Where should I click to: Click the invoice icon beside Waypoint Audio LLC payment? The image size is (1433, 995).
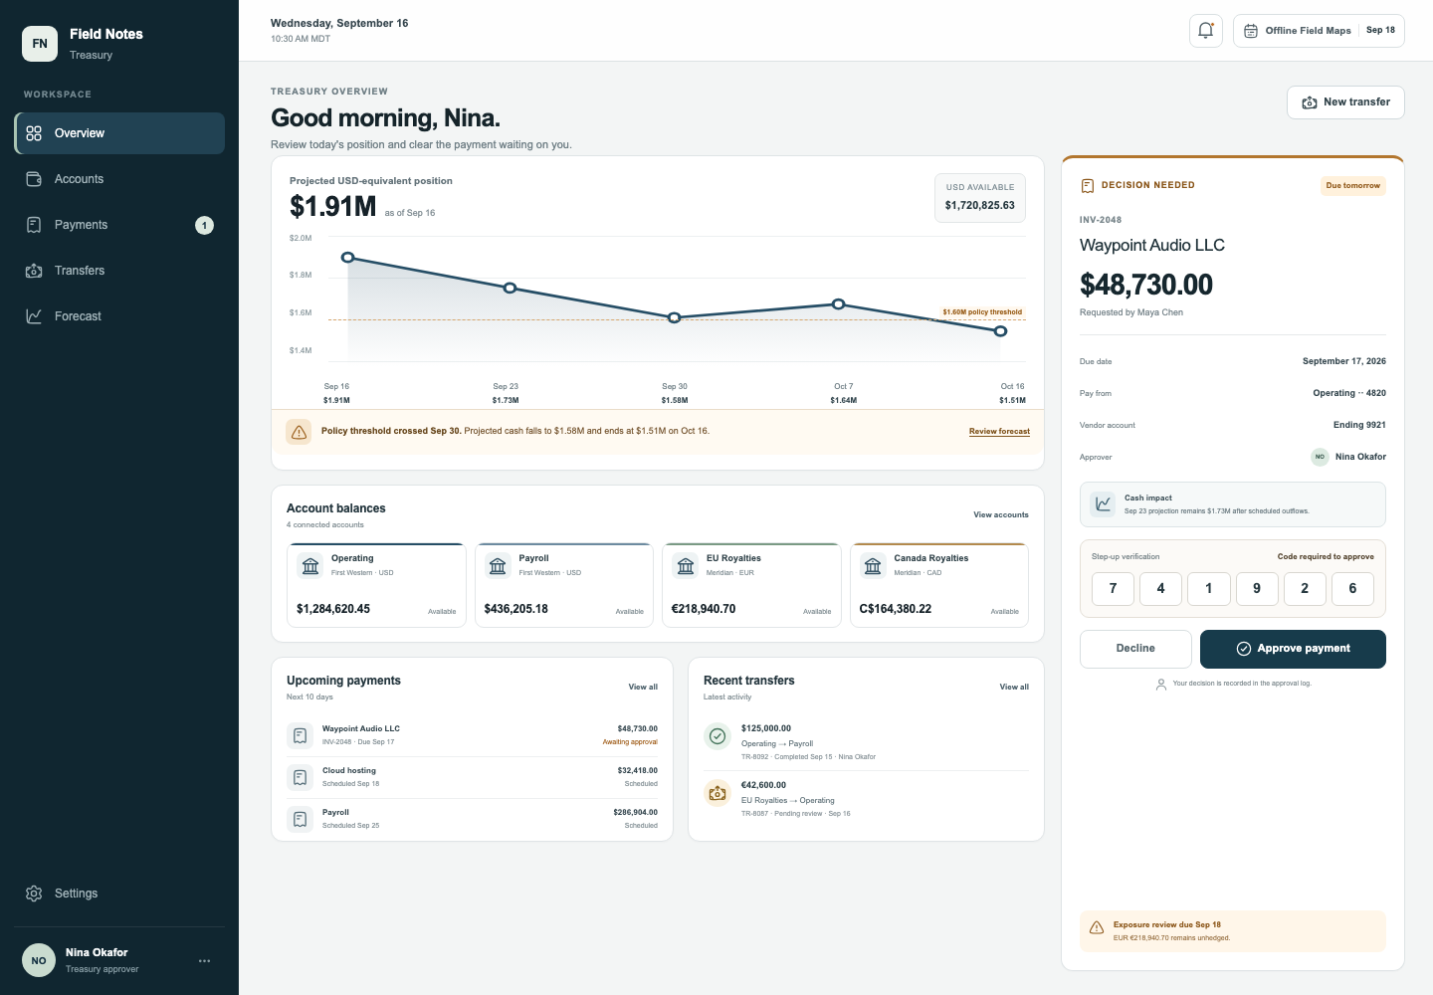300,735
